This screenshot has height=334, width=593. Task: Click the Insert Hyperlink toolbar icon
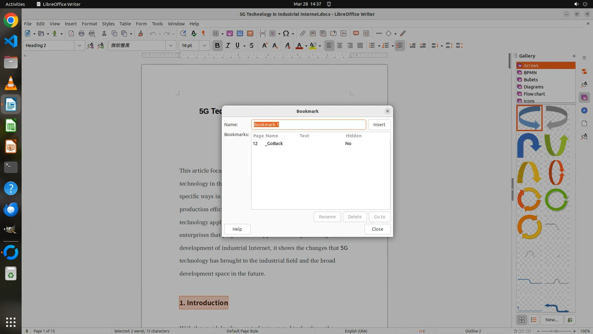tap(303, 33)
